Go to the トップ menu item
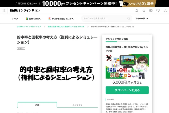The height and width of the screenshot is (113, 169). [15, 19]
